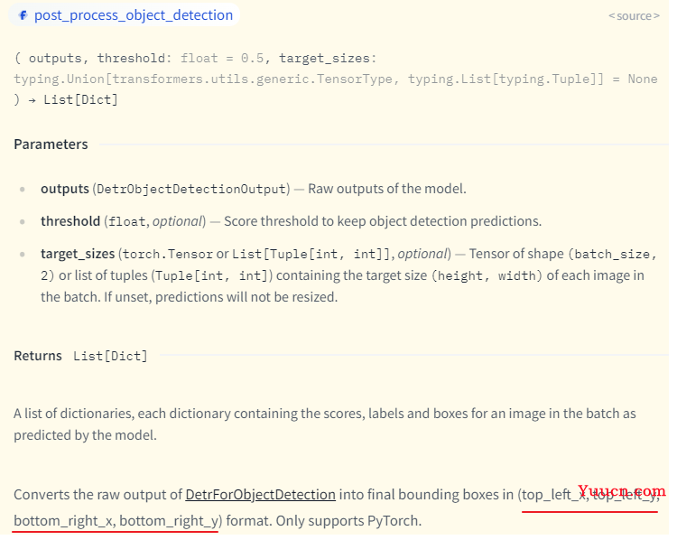Screen dimensions: 677x540
Task: Click 'float = 0.5' in the signature
Action: (222, 59)
